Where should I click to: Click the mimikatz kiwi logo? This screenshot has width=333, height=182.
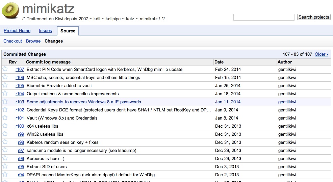10,10
